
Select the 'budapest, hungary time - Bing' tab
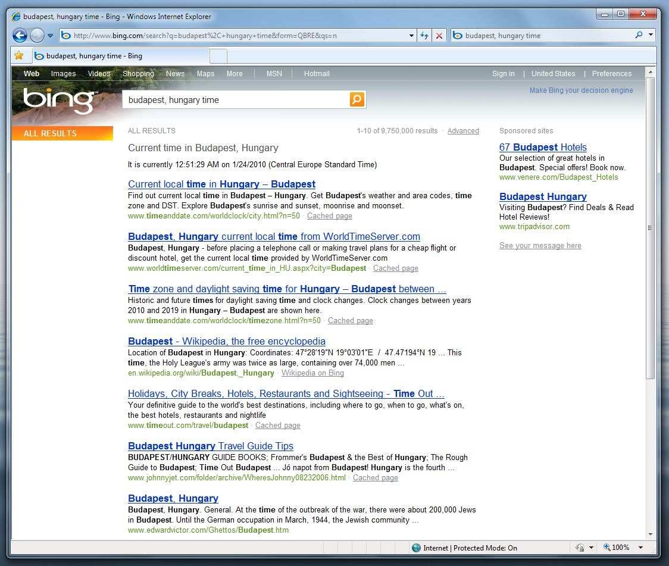(121, 56)
